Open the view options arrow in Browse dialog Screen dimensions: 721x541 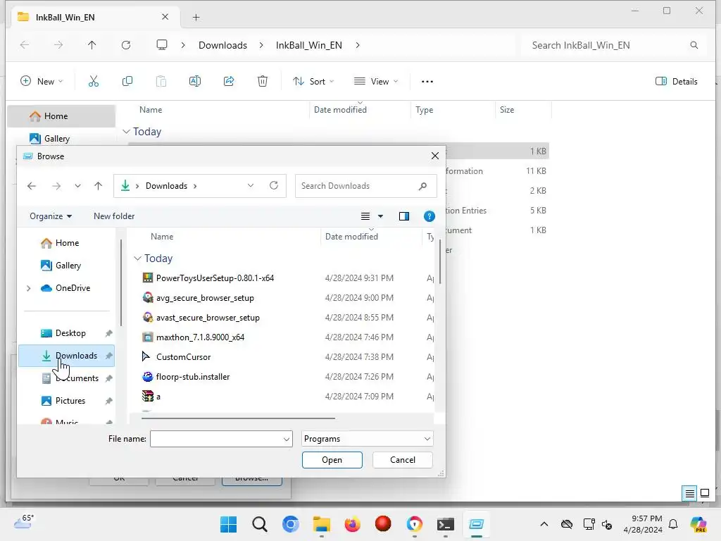tap(380, 216)
